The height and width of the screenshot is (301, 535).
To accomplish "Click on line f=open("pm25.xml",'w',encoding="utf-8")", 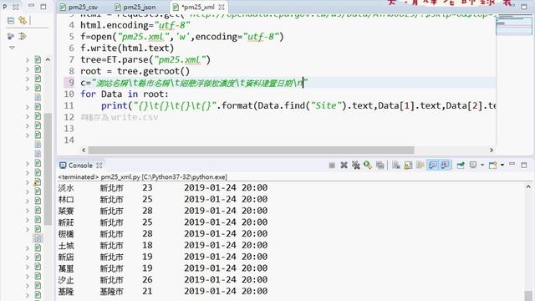I will point(182,37).
